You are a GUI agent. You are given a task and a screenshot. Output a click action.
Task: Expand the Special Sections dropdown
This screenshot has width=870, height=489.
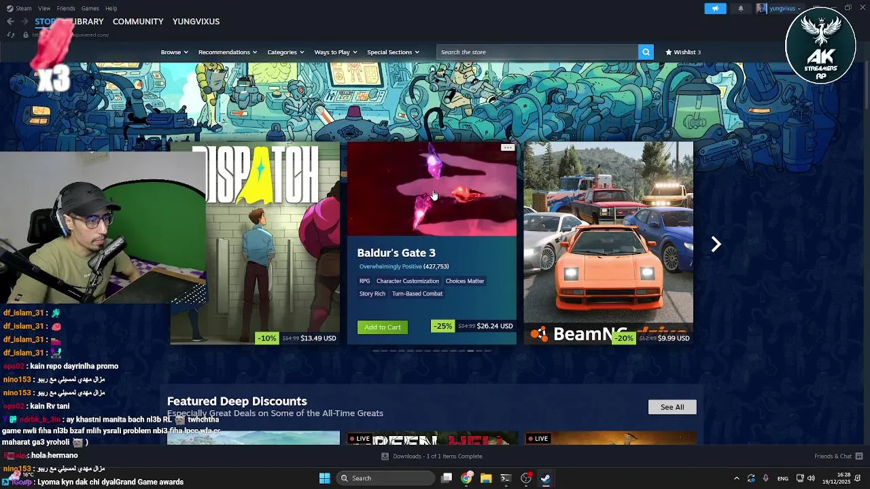click(393, 52)
